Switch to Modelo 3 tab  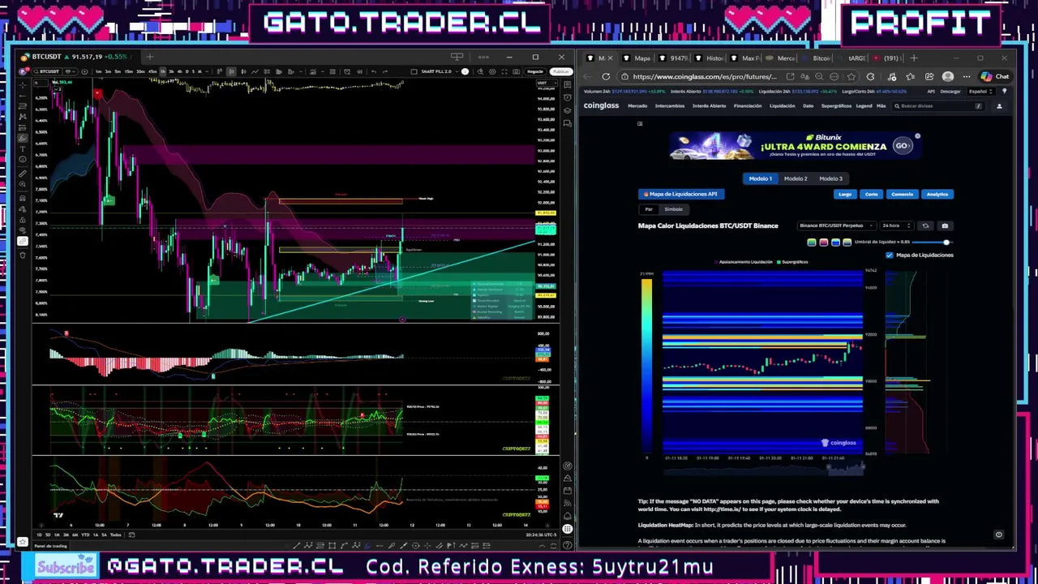[830, 178]
